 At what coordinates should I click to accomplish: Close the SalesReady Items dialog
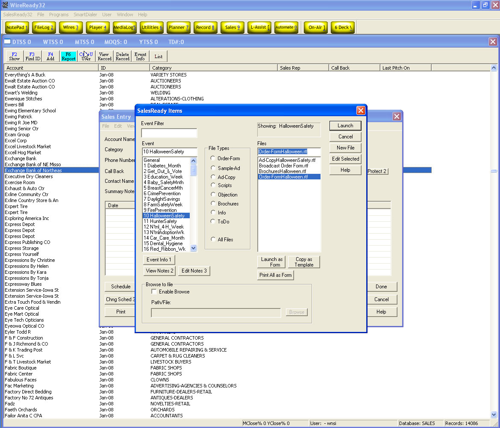tap(361, 110)
